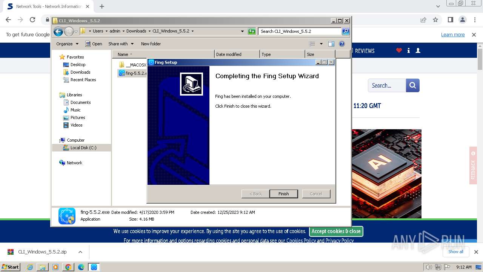Screen dimensions: 483x272
Task: Click the Explorer forward navigation arrow
Action: [69, 31]
